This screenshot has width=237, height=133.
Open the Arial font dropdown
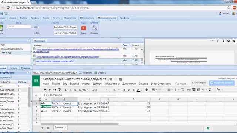point(100,90)
